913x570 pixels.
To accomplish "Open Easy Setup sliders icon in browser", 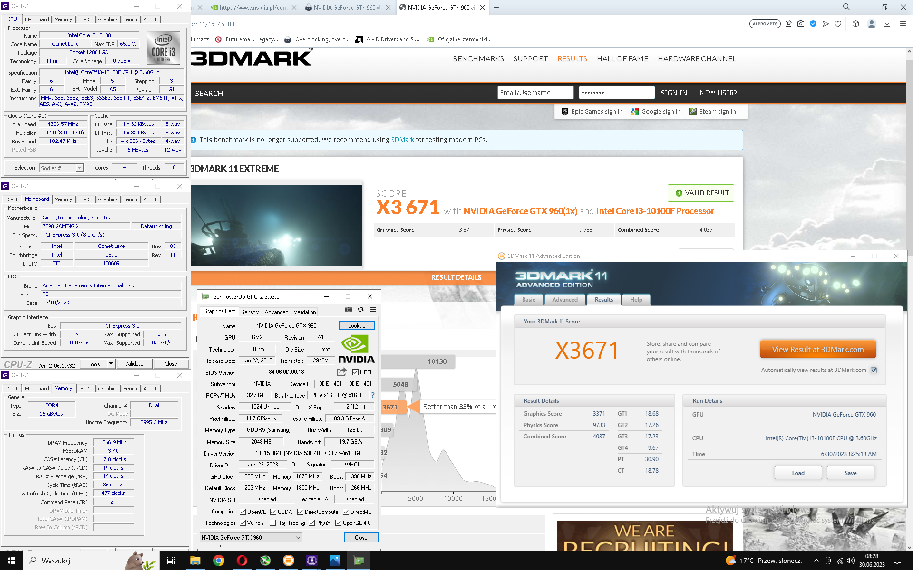I will pyautogui.click(x=903, y=24).
